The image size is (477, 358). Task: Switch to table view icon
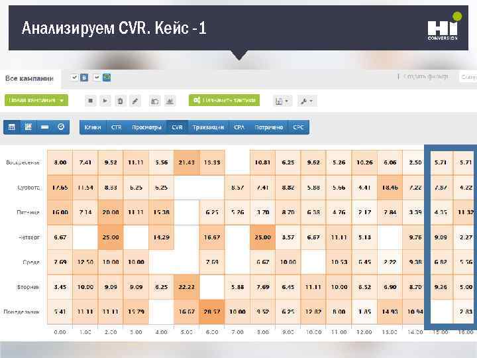11,127
